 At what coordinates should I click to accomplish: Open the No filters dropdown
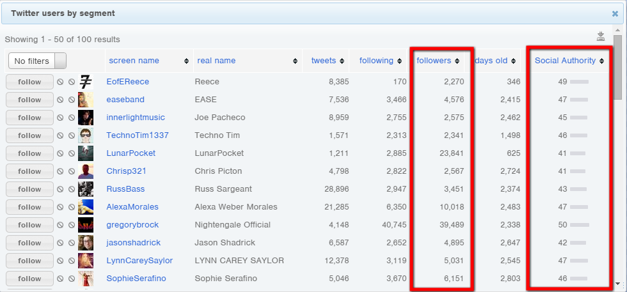click(37, 61)
